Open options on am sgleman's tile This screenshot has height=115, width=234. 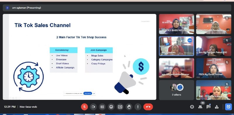pos(190,40)
